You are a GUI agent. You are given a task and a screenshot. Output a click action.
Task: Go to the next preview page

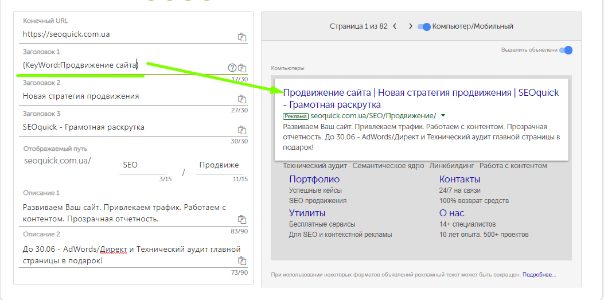click(411, 26)
